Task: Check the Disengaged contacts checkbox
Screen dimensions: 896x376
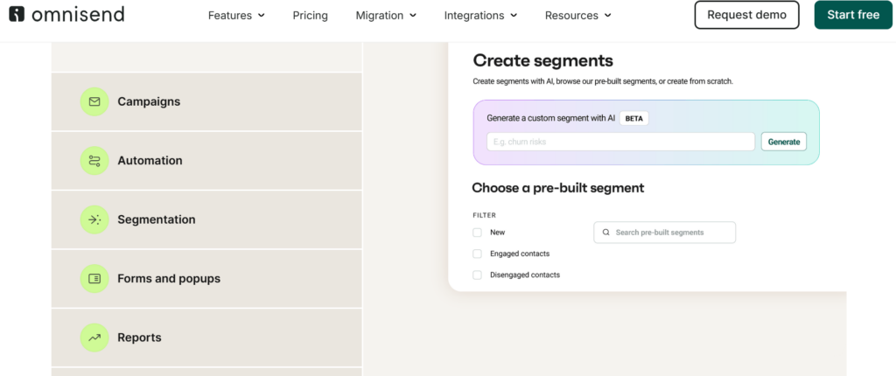Action: (477, 275)
